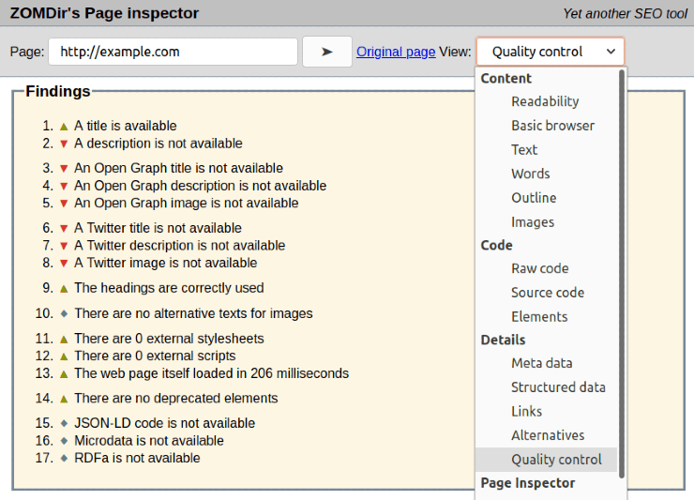Pick Source code from View options
The height and width of the screenshot is (500, 694).
coord(547,293)
